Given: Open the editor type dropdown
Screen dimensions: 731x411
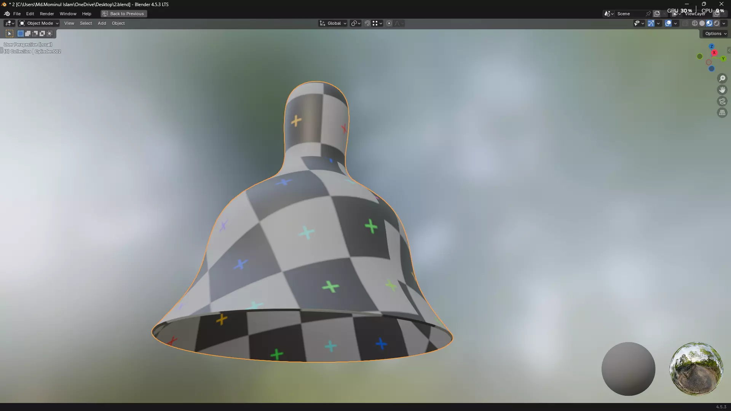Looking at the screenshot, I should [x=10, y=23].
